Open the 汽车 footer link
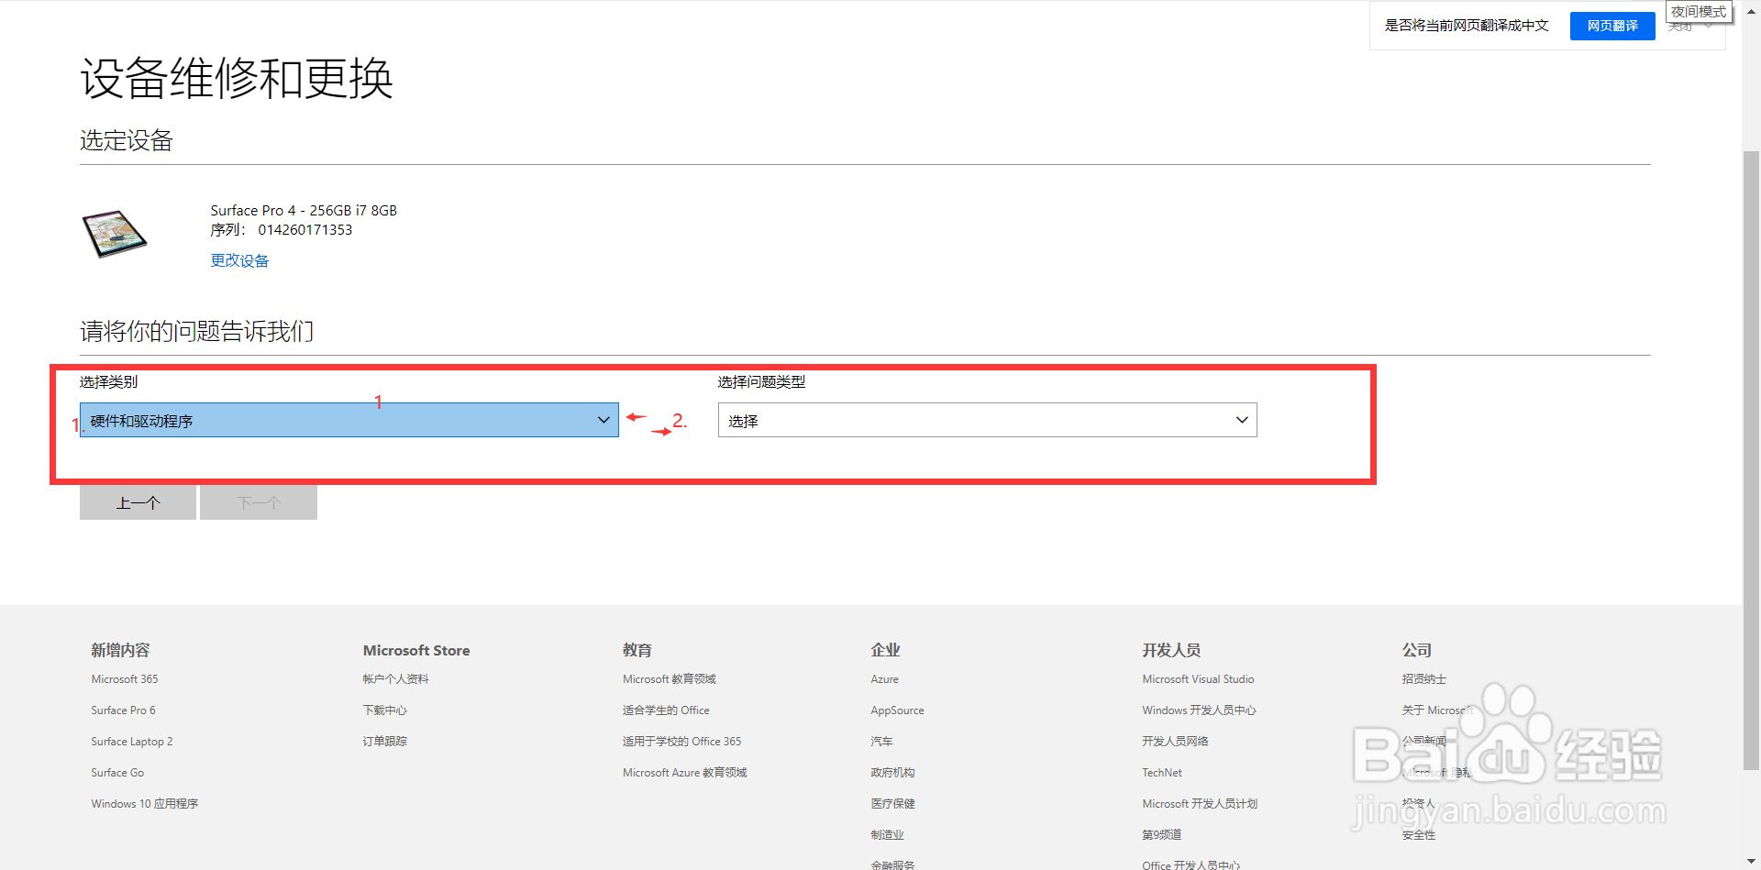1761x870 pixels. 882,742
